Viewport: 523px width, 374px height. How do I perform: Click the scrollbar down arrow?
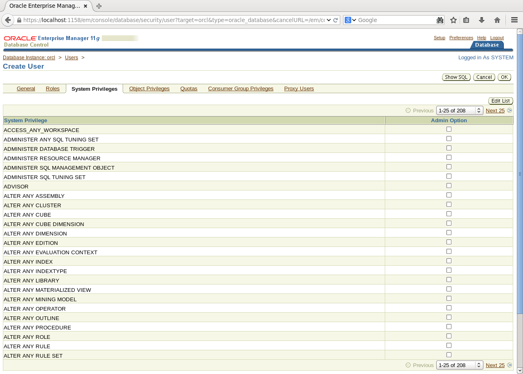520,370
